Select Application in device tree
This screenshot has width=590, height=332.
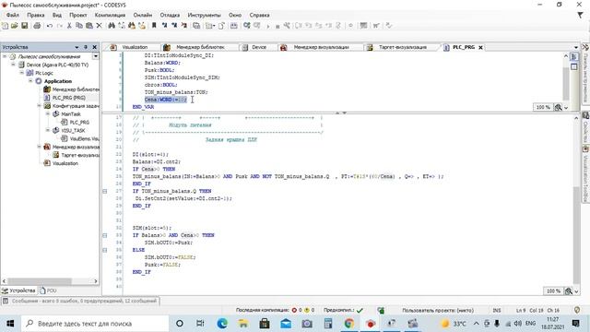57,81
